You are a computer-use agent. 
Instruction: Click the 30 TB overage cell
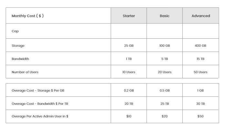200,104
